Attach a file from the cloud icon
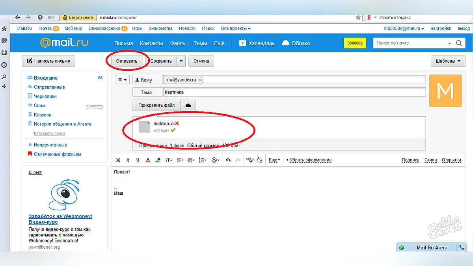Image resolution: width=473 pixels, height=266 pixels. click(188, 106)
